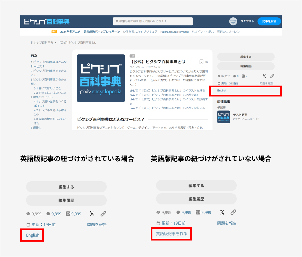This screenshot has height=257, width=302.
Task: Click the pixiv P icon in the されていない場合 panel
Action: (x=198, y=213)
